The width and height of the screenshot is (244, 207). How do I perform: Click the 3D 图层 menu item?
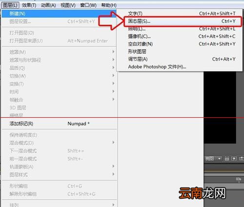pos(60,108)
